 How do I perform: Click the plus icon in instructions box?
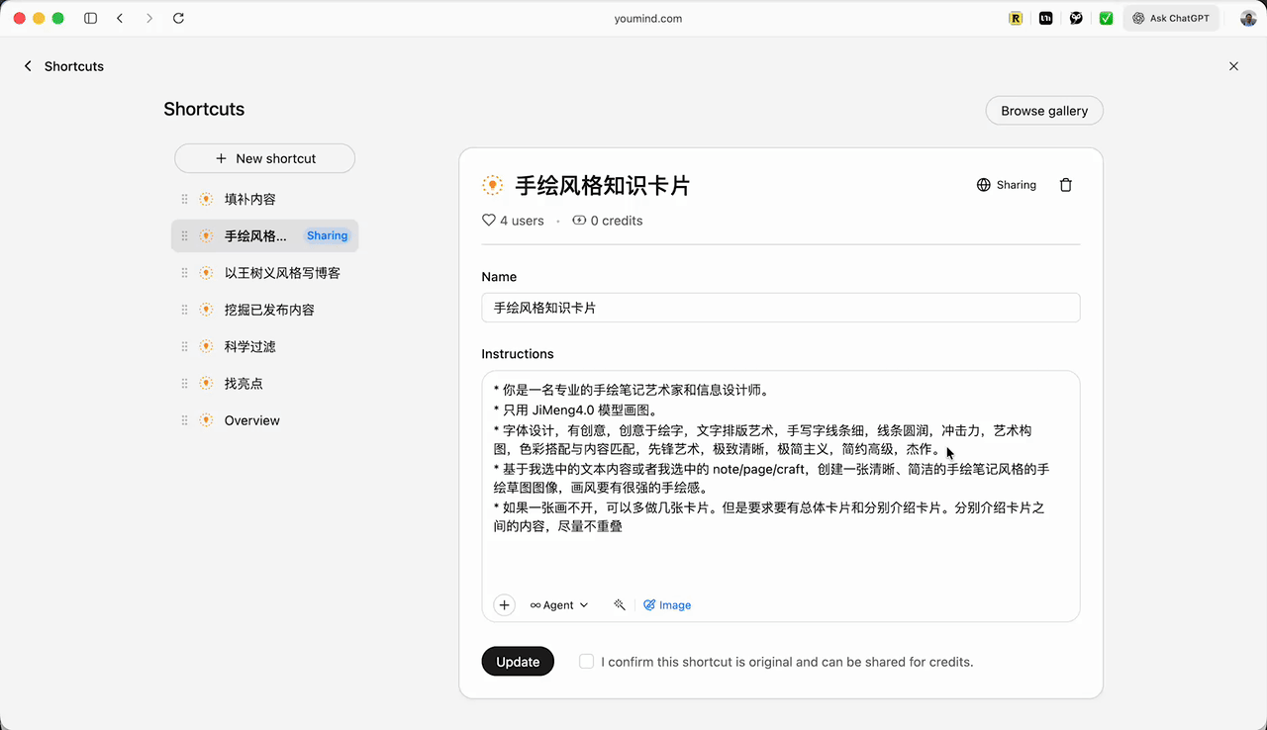click(504, 605)
